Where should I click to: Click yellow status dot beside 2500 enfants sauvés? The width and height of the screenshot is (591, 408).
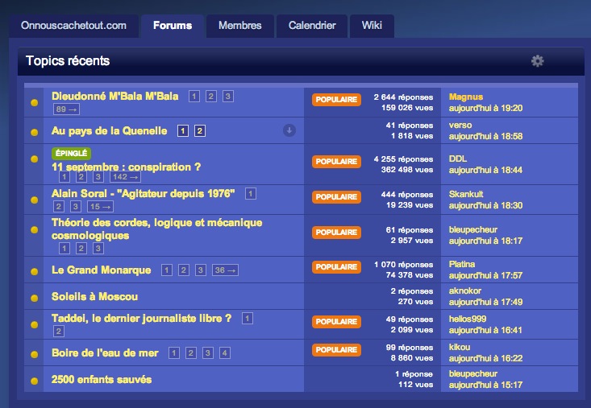point(35,381)
